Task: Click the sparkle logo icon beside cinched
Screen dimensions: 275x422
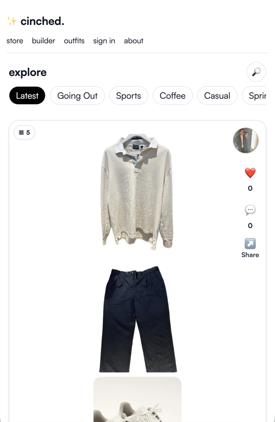Action: (12, 21)
